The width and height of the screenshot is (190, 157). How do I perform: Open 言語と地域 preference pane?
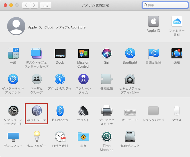click(x=154, y=53)
